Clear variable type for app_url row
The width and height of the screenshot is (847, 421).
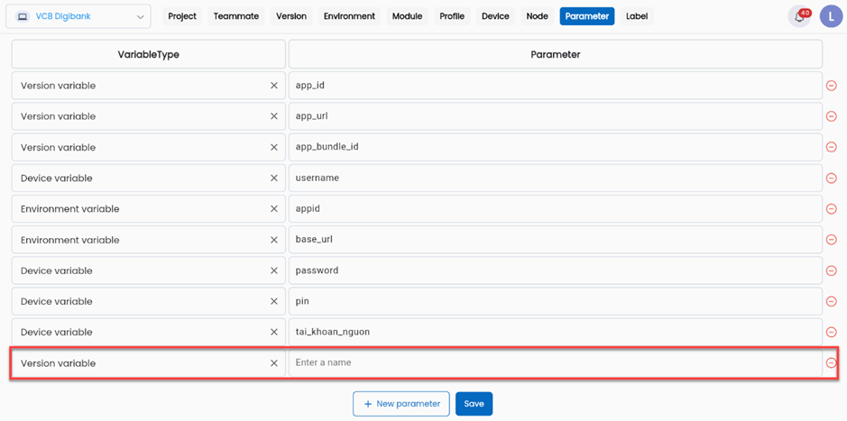(274, 116)
